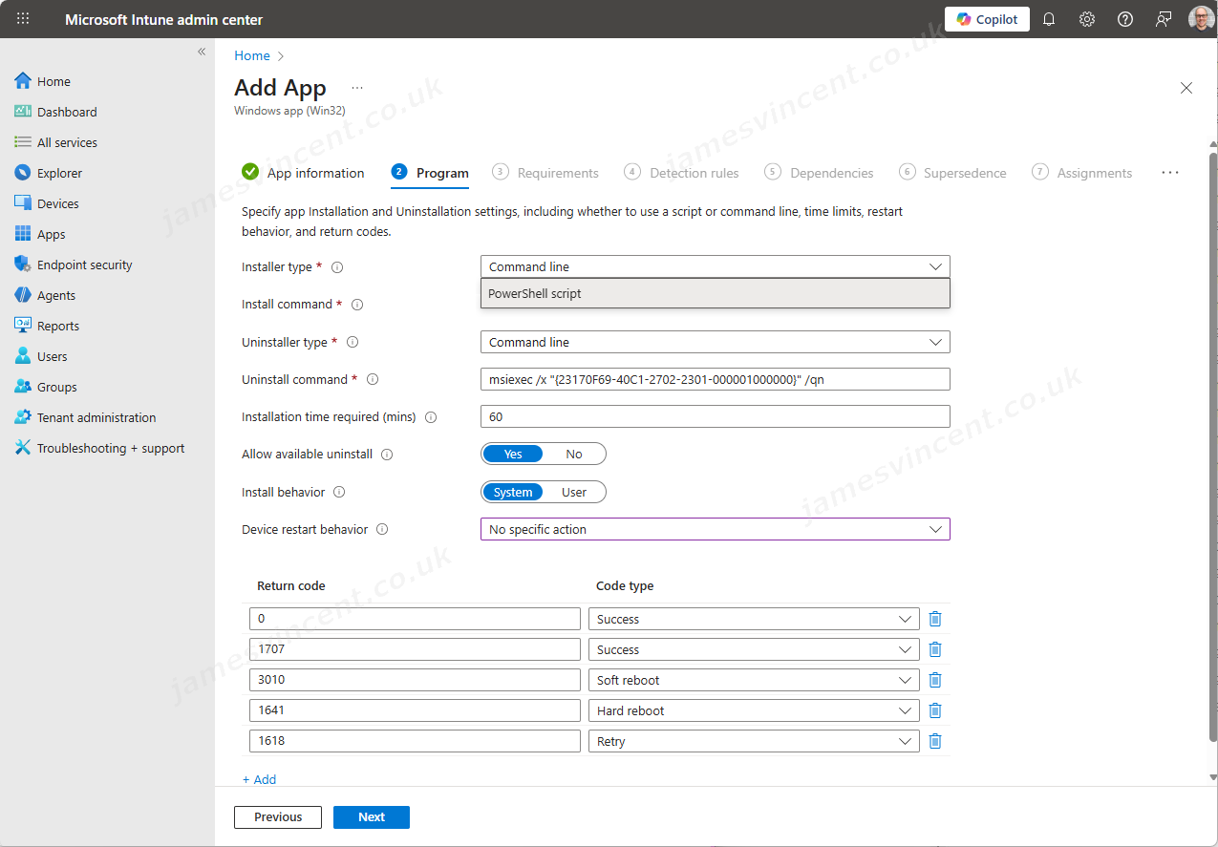Click the Endpoint security shield icon
Screen dimensions: 1218x847
click(x=23, y=265)
